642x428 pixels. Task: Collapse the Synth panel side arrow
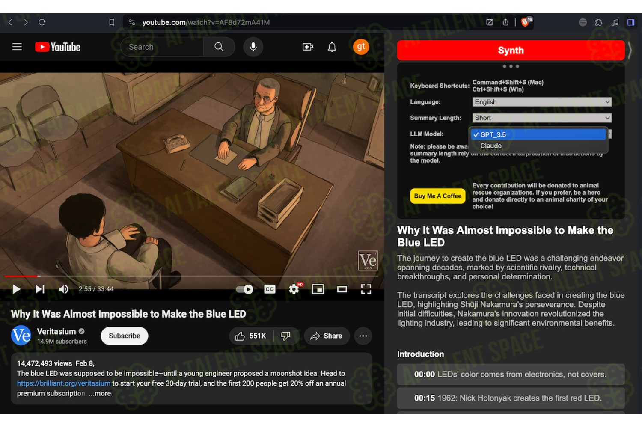point(630,51)
